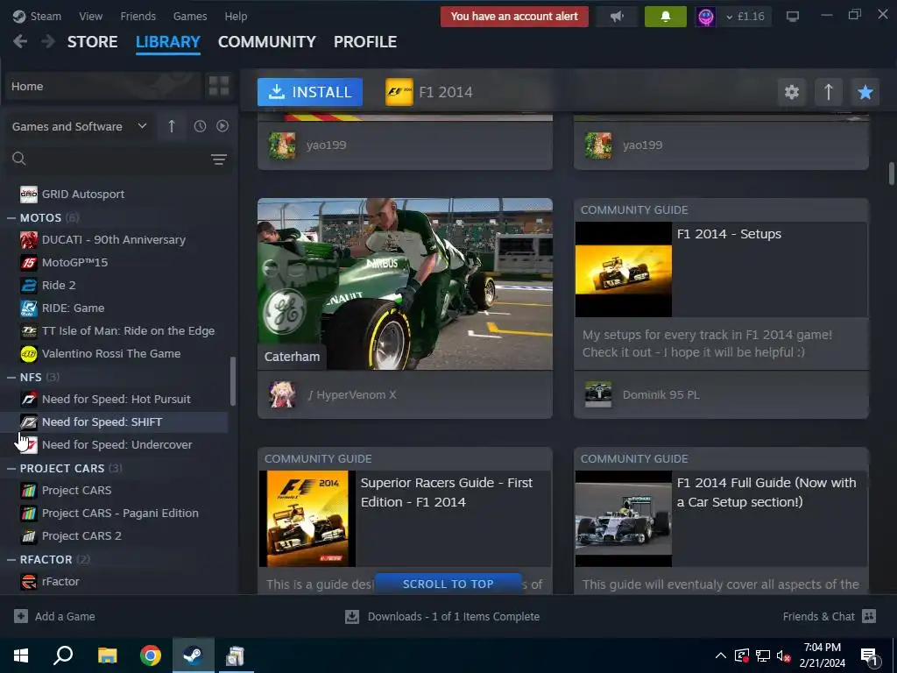Image resolution: width=897 pixels, height=673 pixels.
Task: Toggle F1 2014 favorite star
Action: tap(865, 92)
